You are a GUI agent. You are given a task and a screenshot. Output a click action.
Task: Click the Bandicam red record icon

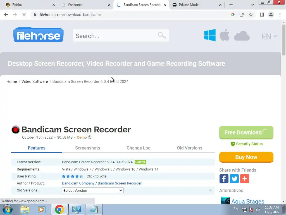pyautogui.click(x=16, y=130)
